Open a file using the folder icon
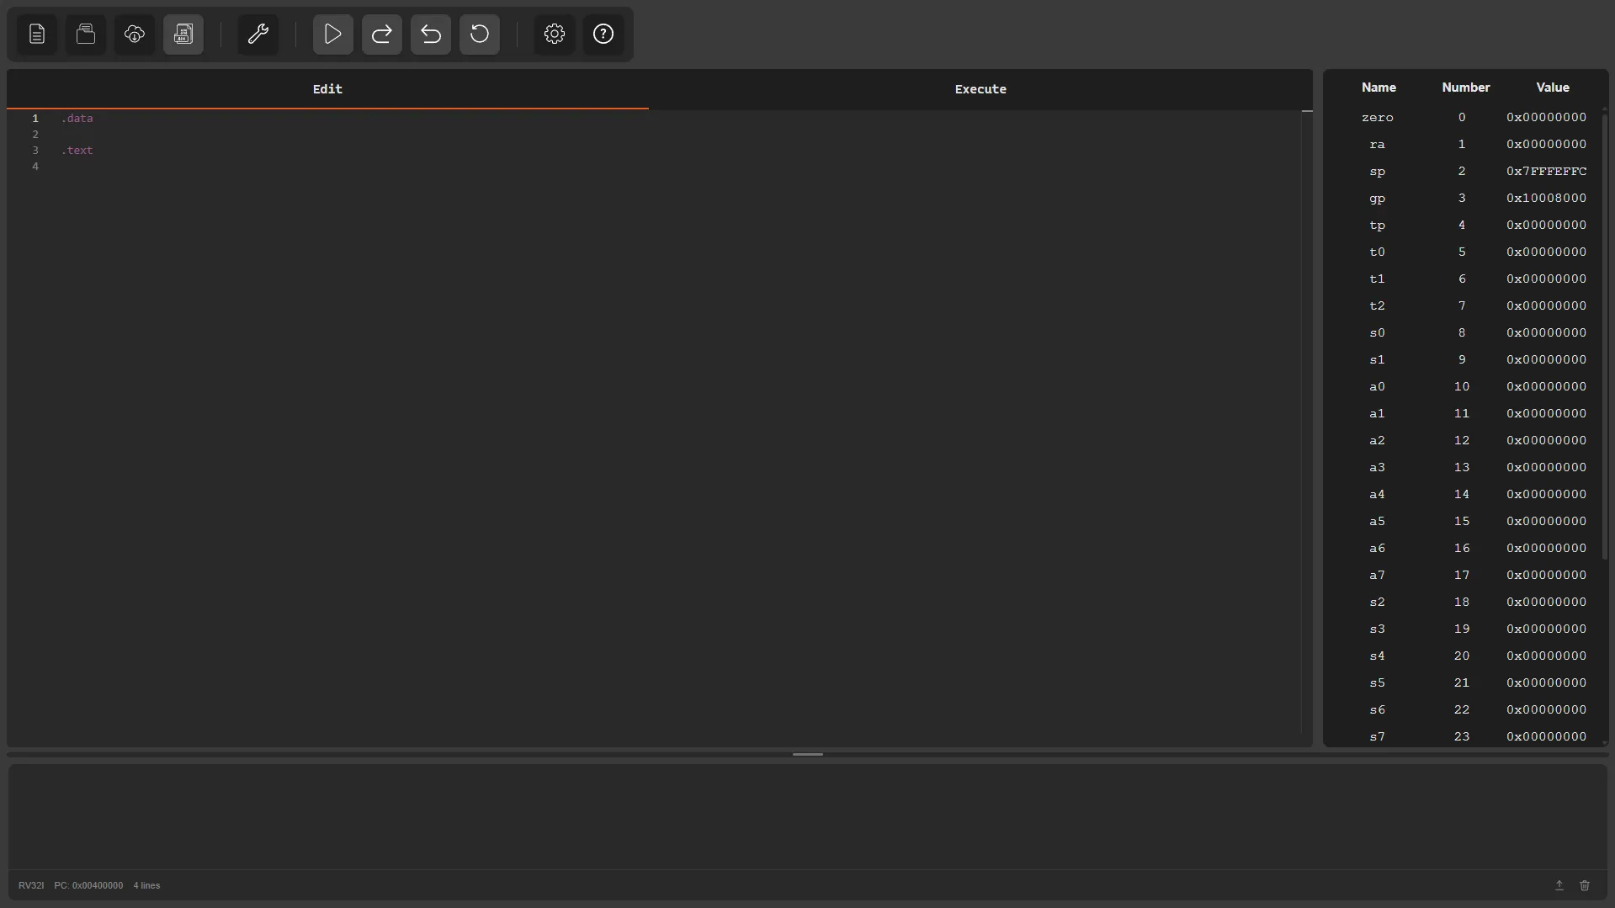Viewport: 1615px width, 908px height. [85, 35]
